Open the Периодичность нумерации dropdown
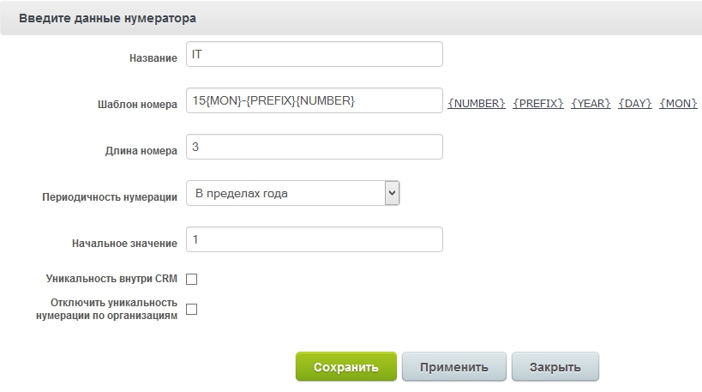This screenshot has width=702, height=392. click(x=293, y=194)
